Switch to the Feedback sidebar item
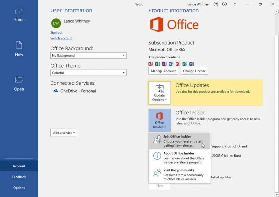 tap(19, 177)
